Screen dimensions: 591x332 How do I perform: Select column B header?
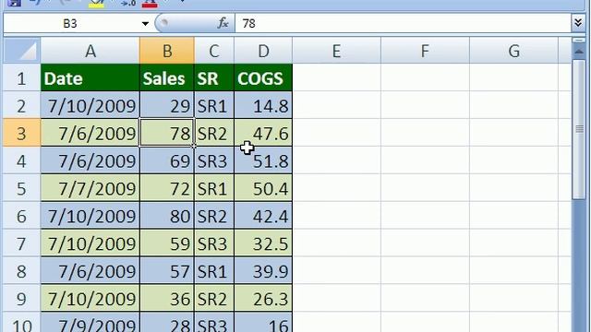point(167,51)
